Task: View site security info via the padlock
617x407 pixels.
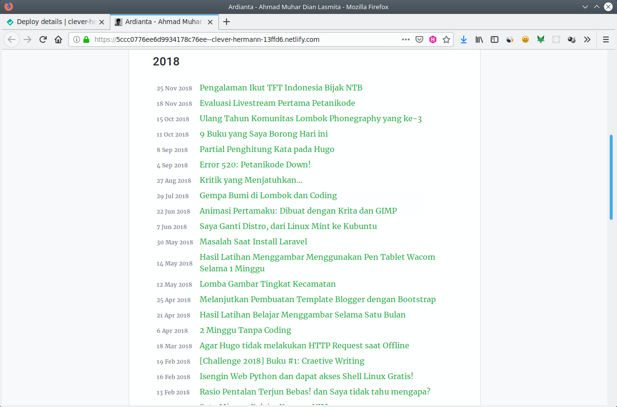Action: click(85, 39)
